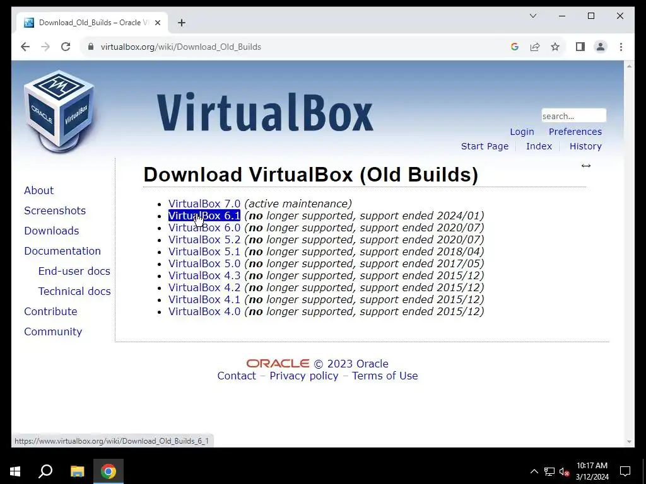Open the Privacy policy footer link
This screenshot has height=484, width=646.
coord(303,376)
